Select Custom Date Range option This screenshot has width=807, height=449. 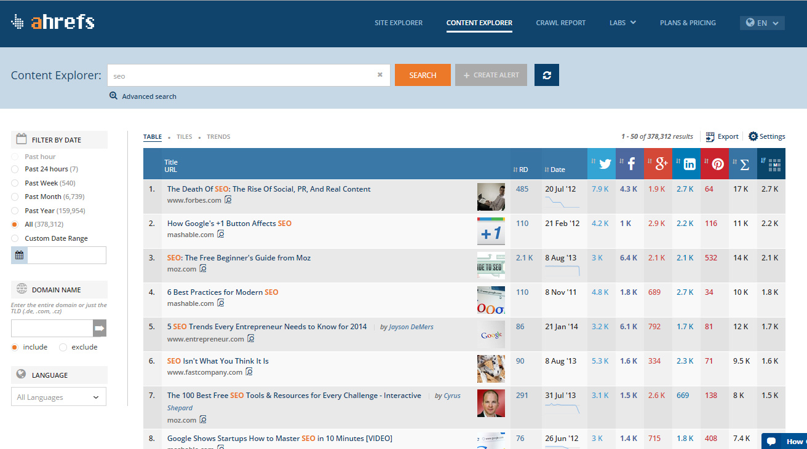pyautogui.click(x=15, y=238)
